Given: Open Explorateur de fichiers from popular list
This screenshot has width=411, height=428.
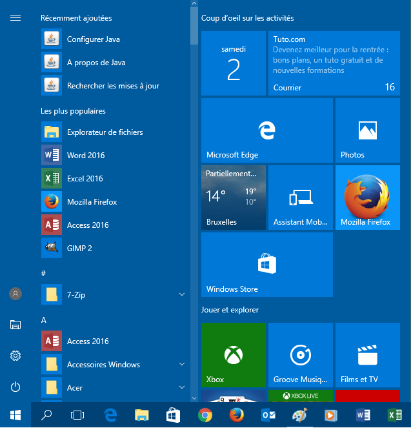Looking at the screenshot, I should [x=113, y=132].
